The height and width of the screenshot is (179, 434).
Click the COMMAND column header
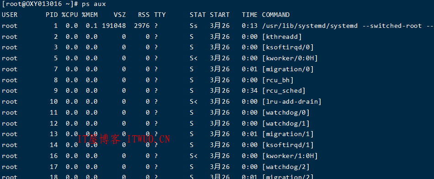pos(276,15)
